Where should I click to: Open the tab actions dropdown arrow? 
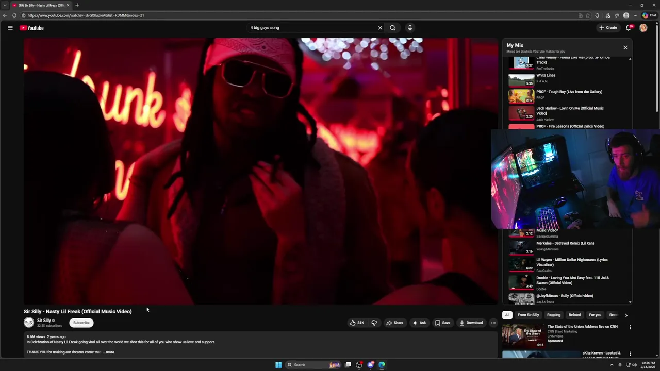tap(5, 5)
